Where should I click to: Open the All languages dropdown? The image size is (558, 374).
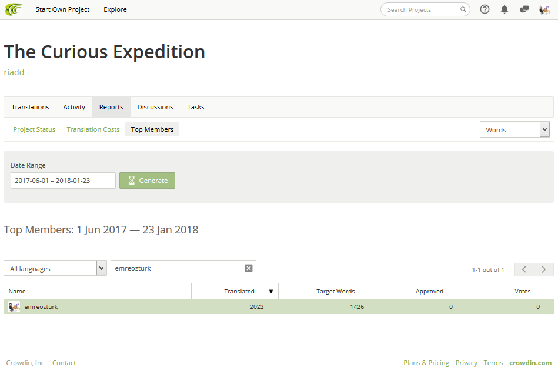(x=55, y=268)
